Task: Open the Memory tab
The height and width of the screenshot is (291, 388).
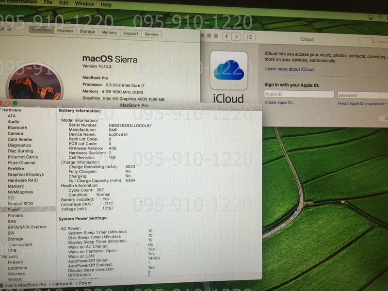Action: pyautogui.click(x=109, y=32)
